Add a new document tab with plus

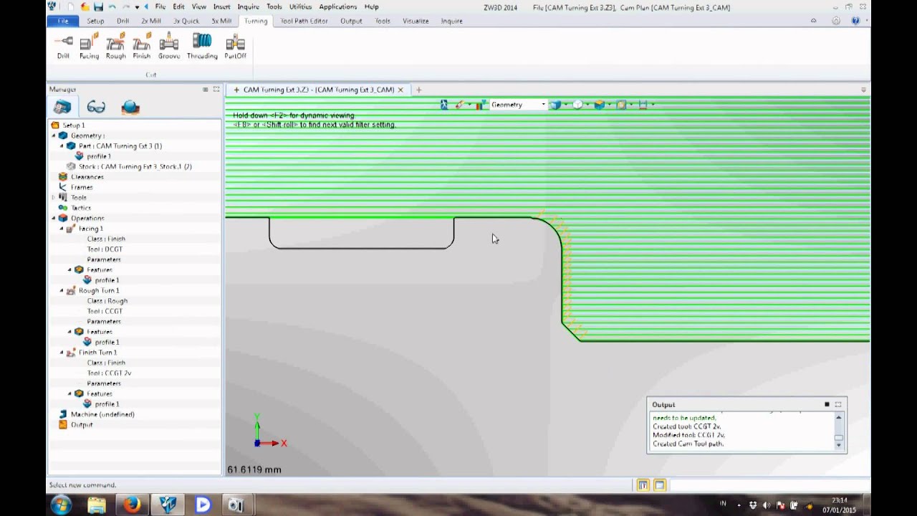pos(418,90)
